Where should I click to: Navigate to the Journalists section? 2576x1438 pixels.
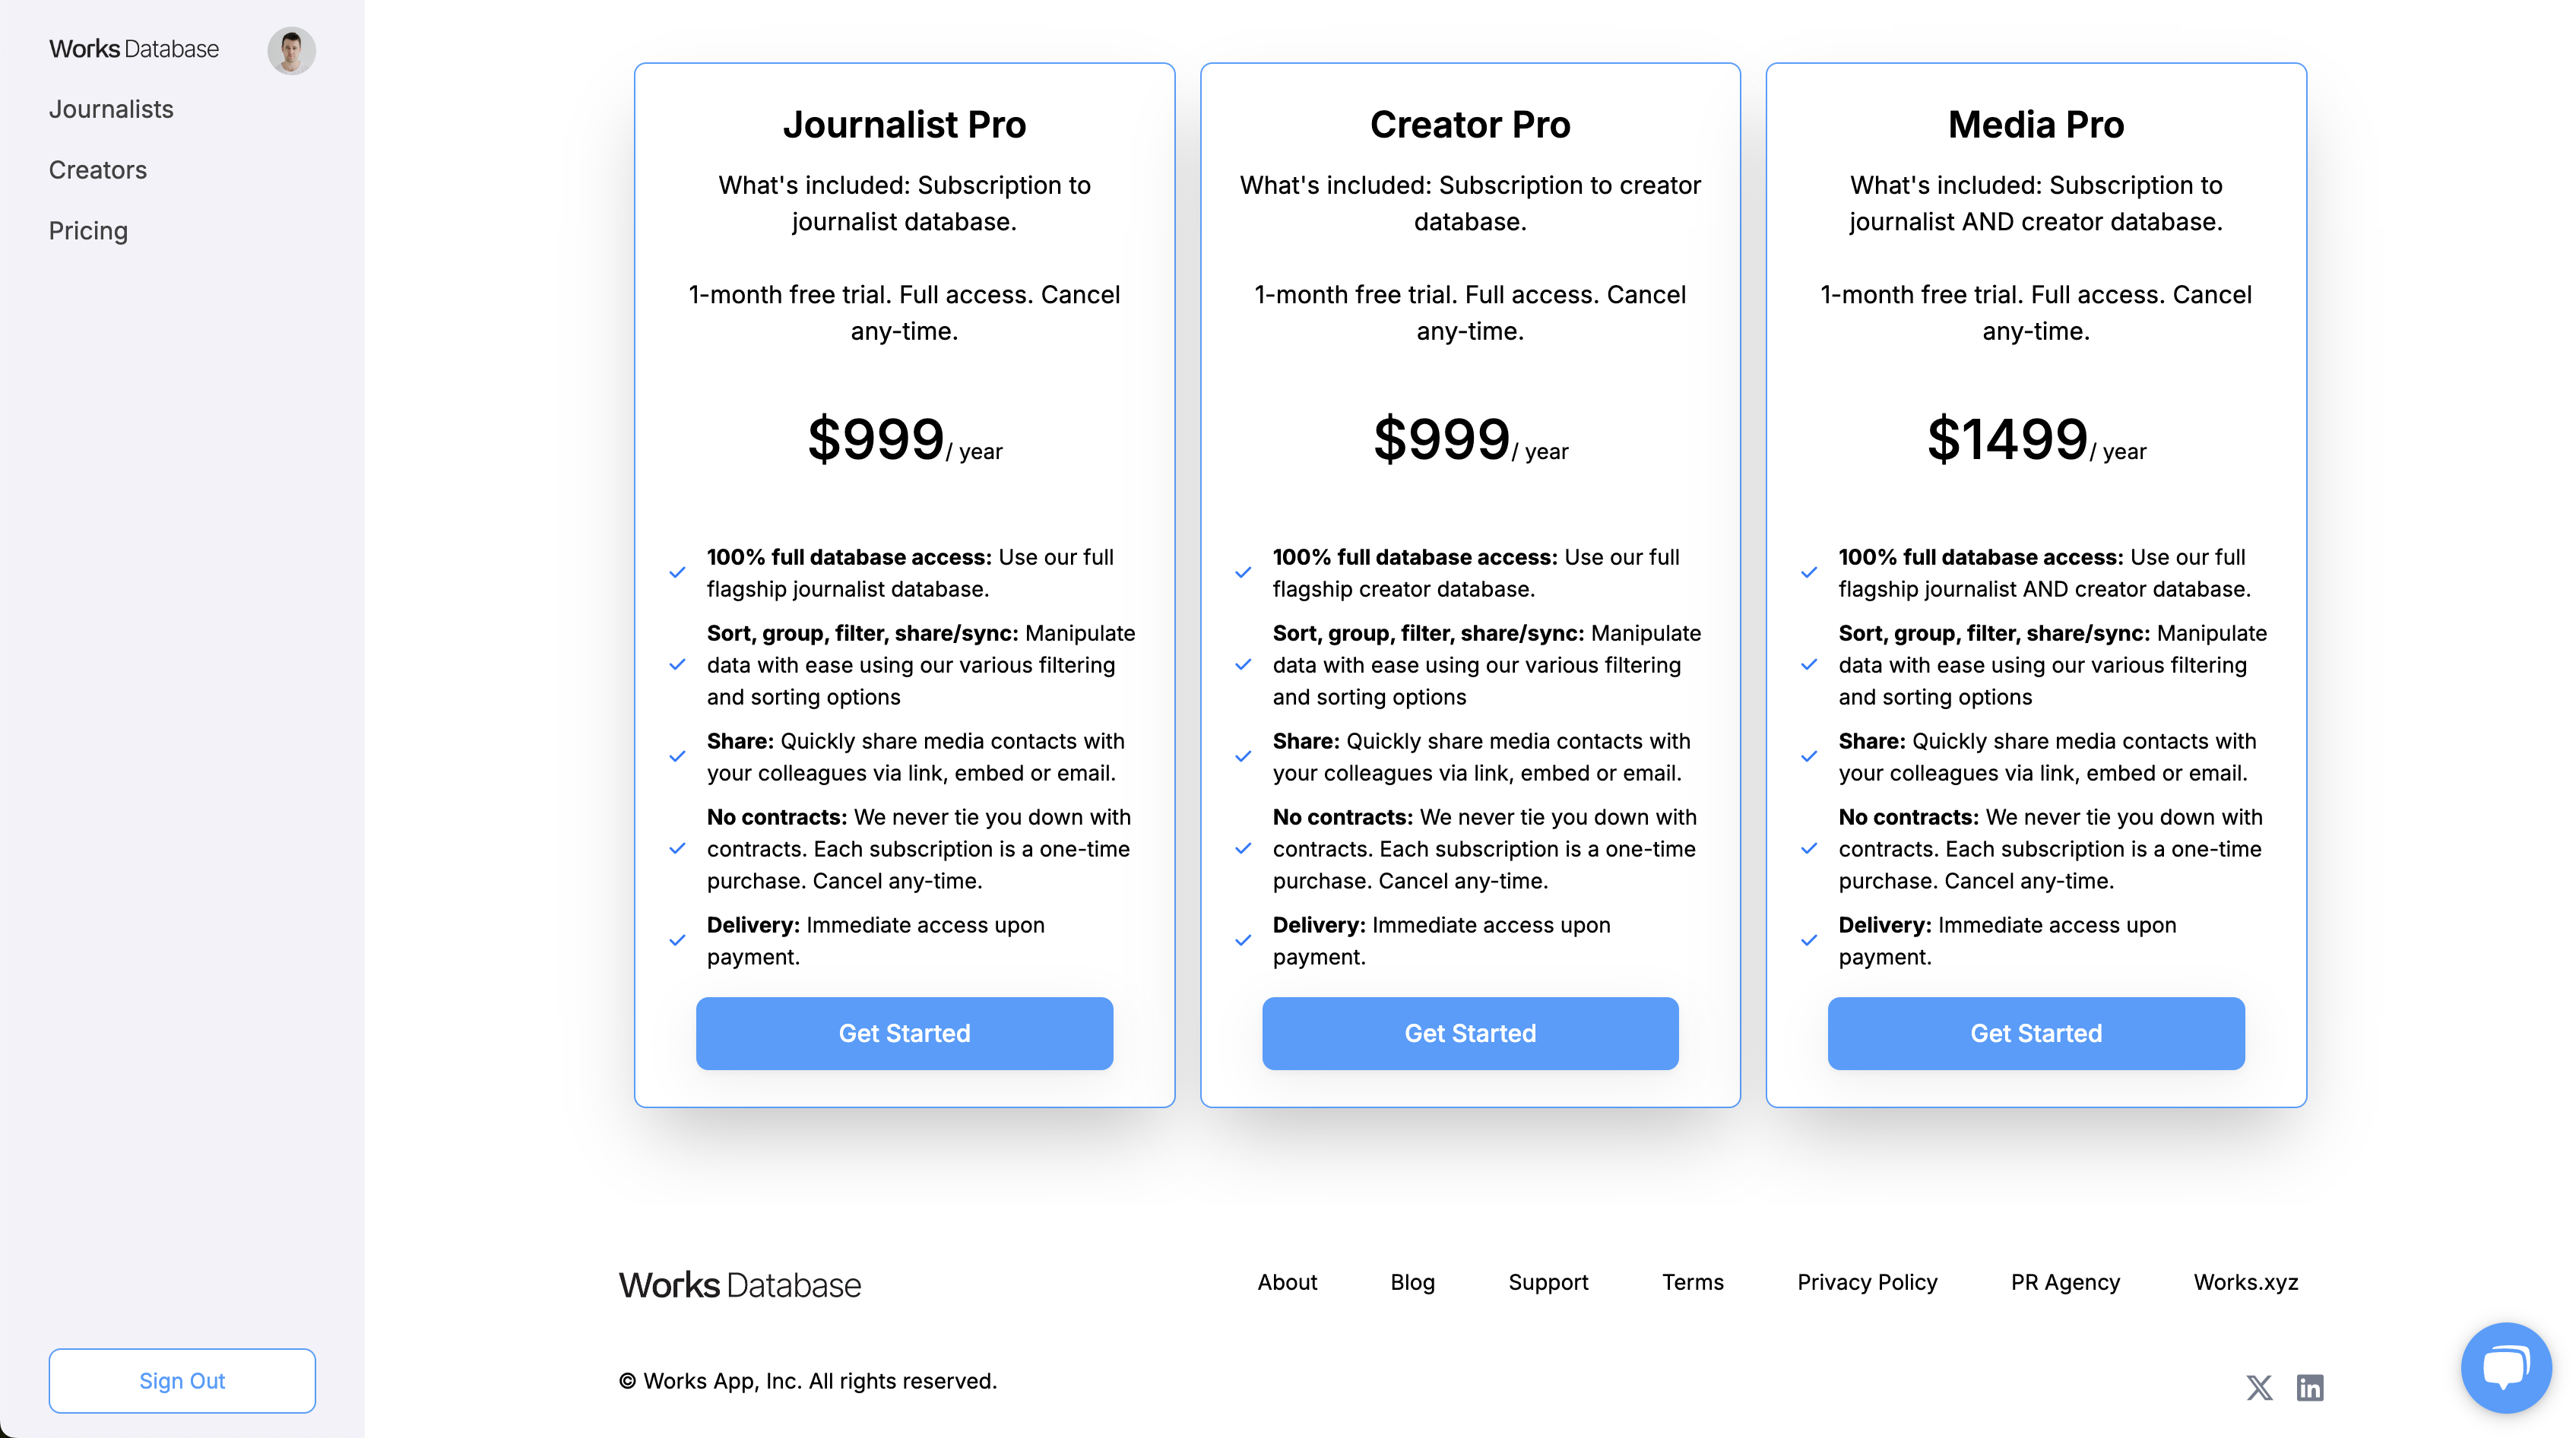point(111,109)
